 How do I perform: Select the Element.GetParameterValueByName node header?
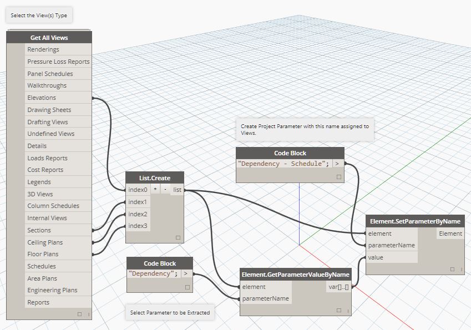coord(296,275)
